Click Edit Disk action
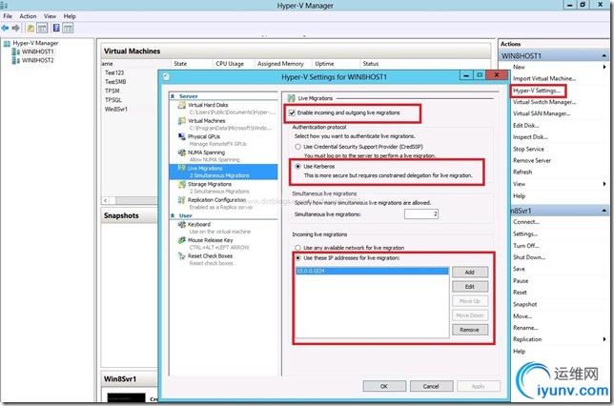Image resolution: width=614 pixels, height=406 pixels. (x=526, y=125)
